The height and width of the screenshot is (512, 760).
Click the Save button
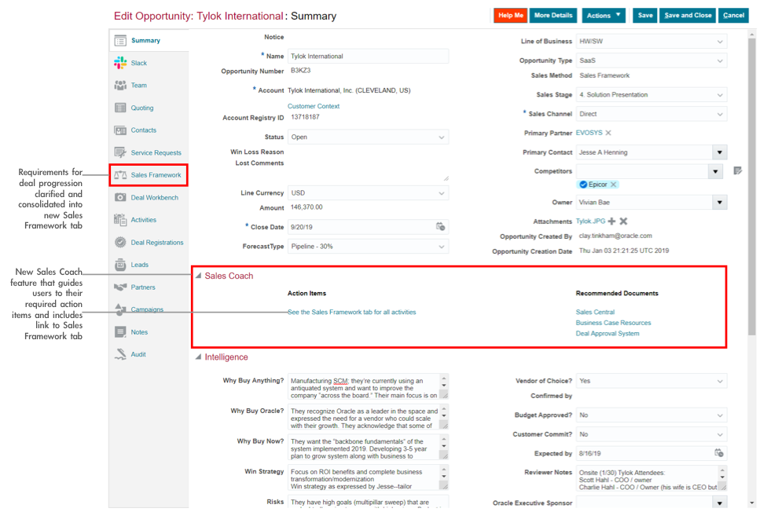[645, 16]
